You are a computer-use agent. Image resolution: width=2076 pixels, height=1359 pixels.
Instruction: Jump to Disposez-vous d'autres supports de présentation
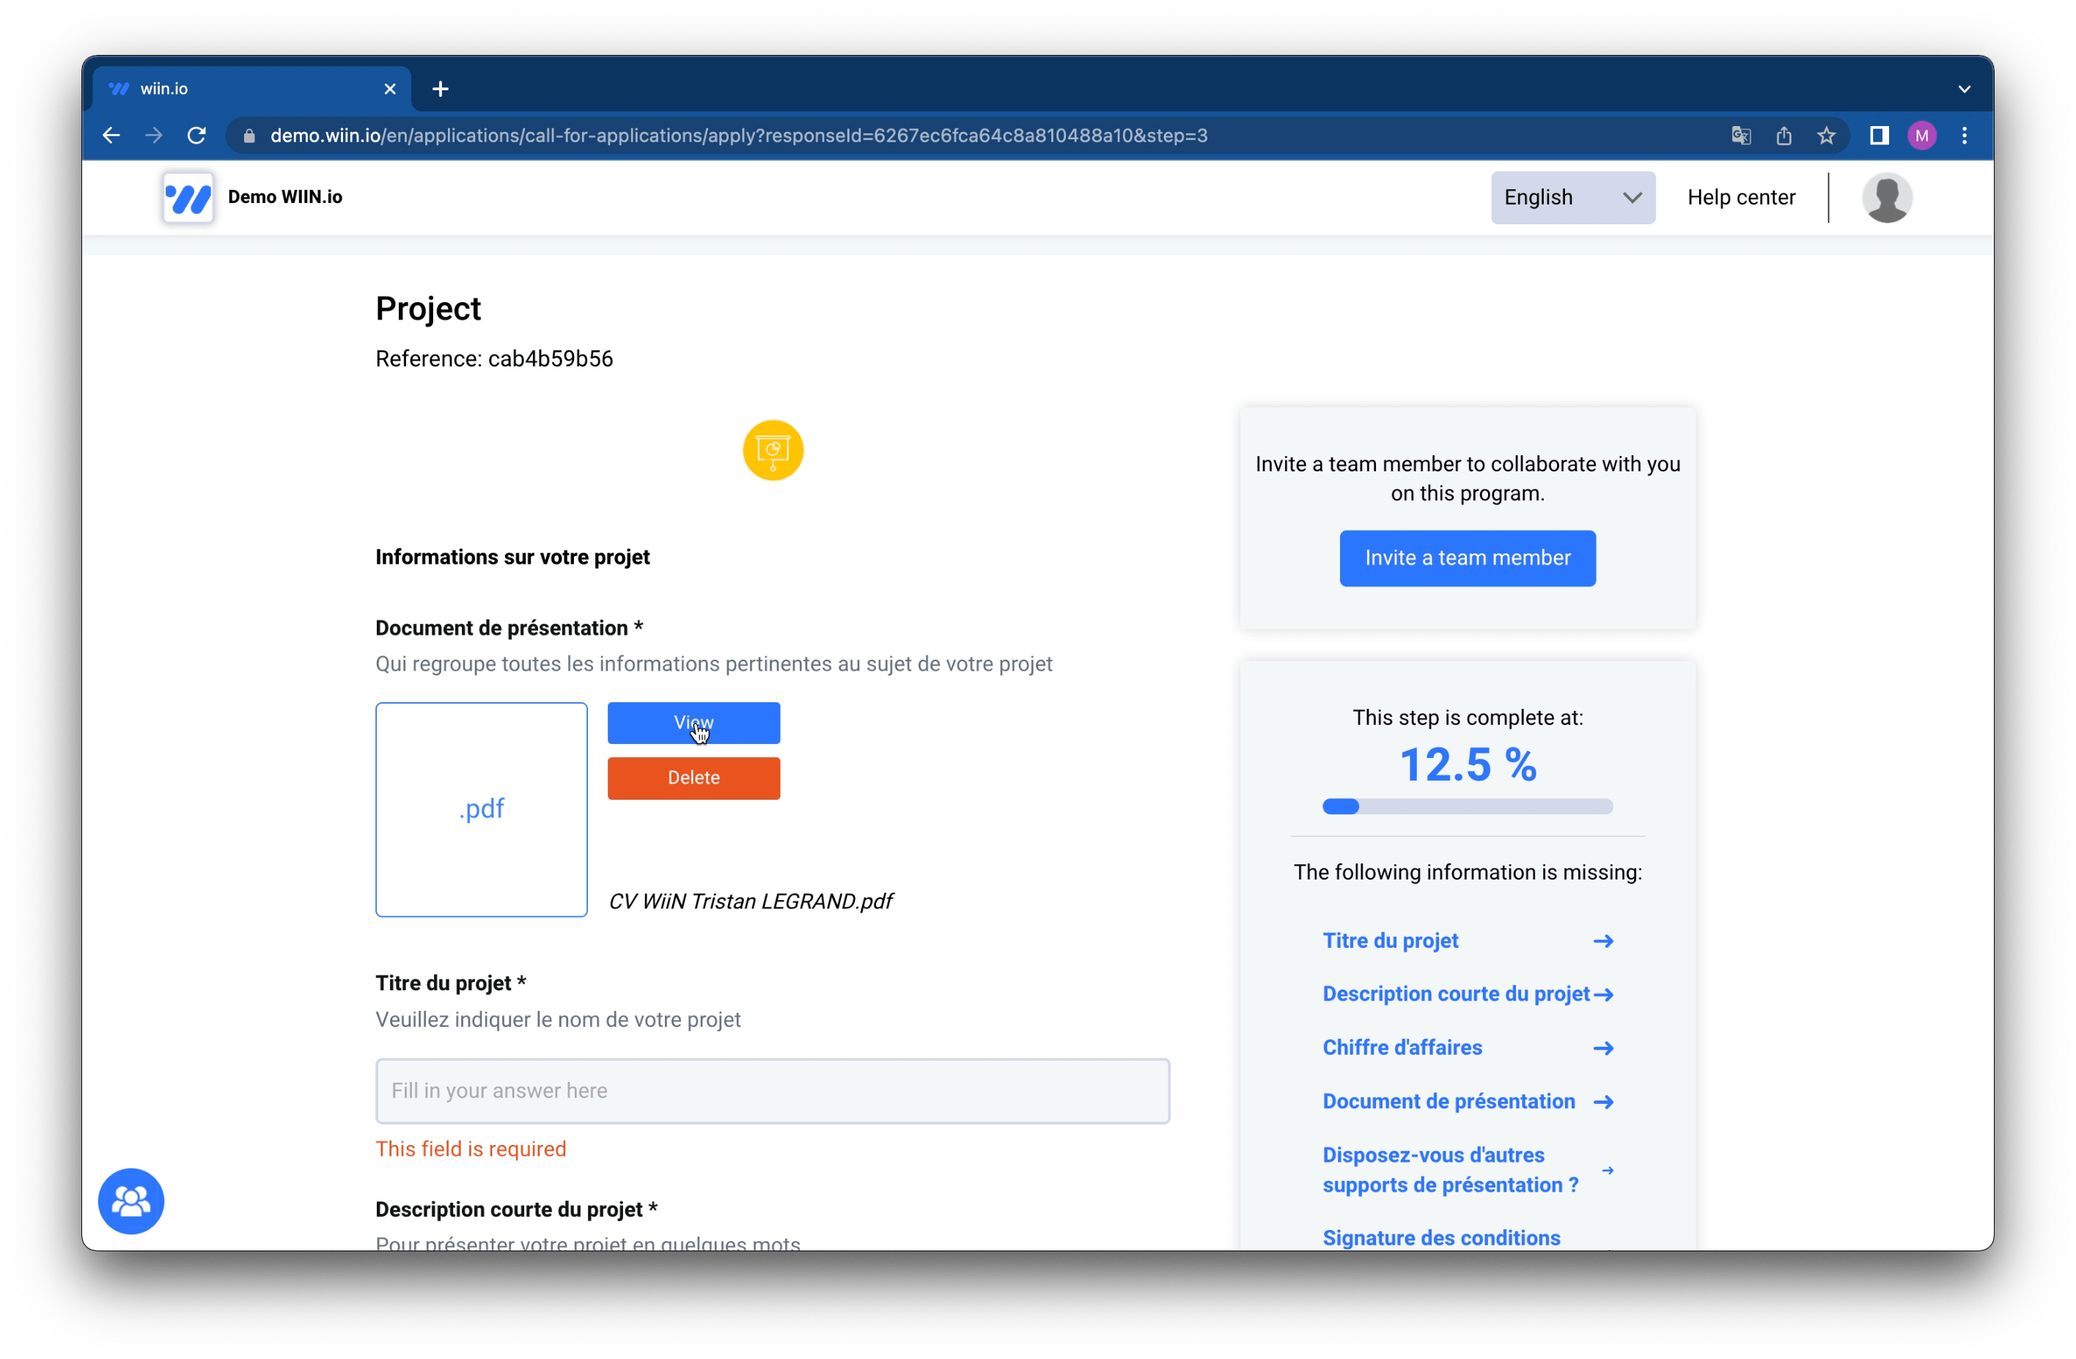1450,1169
